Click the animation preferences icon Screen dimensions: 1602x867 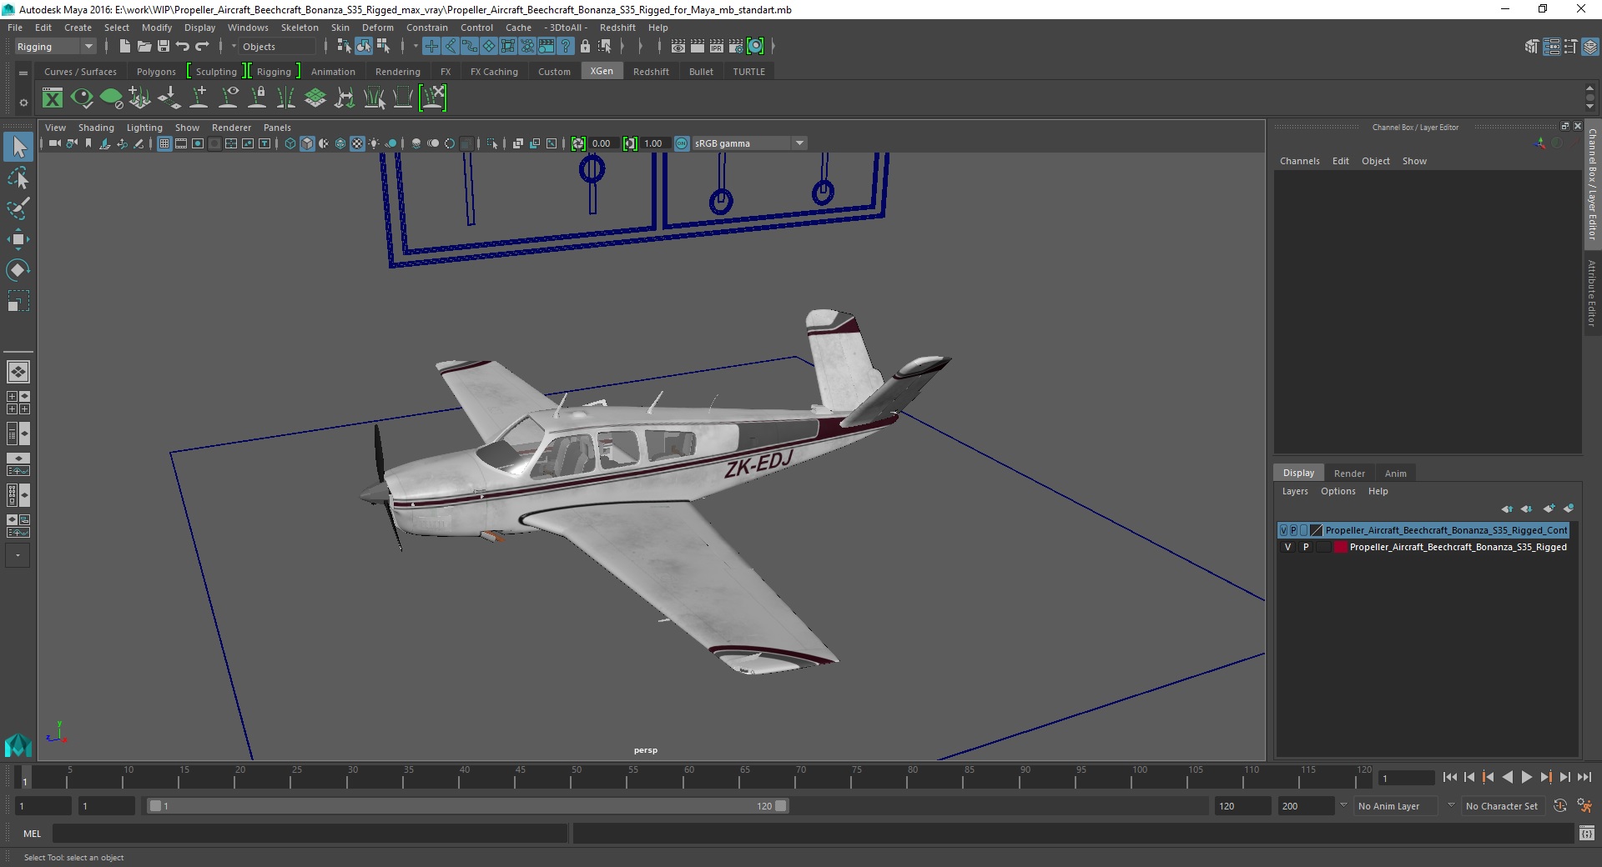click(x=1584, y=806)
